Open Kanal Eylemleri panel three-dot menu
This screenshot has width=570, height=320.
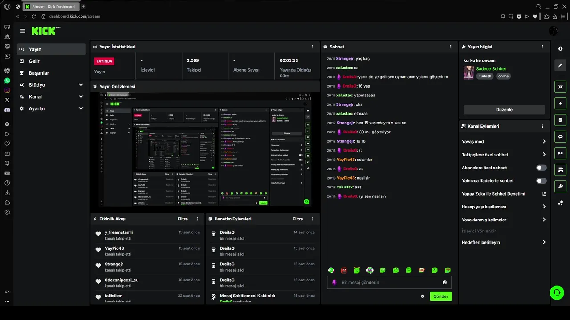click(x=542, y=126)
